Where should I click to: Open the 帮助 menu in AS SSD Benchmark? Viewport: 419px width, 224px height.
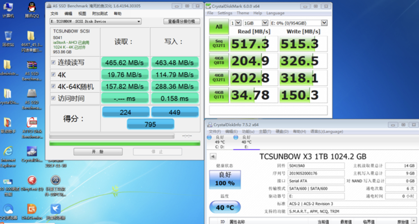117,14
